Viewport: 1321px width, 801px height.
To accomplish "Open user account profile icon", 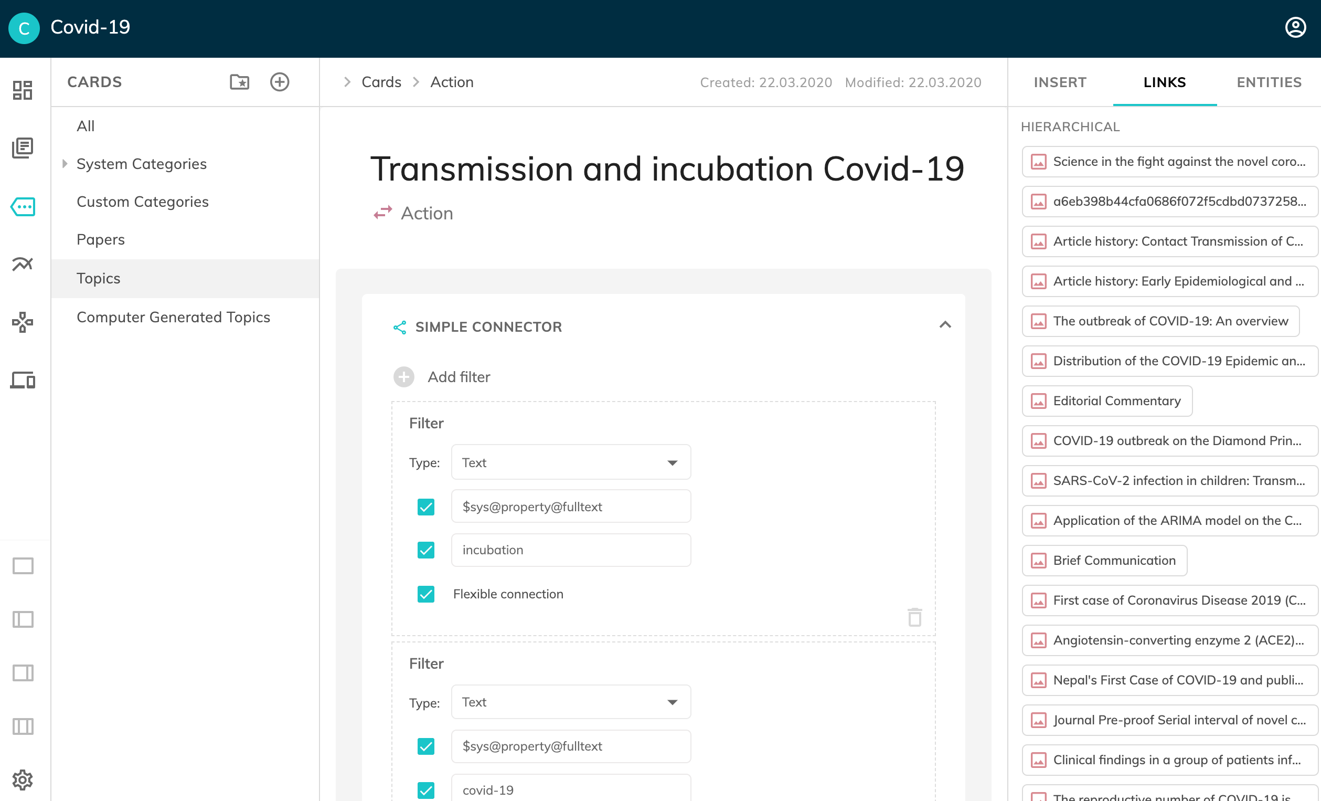I will [1295, 27].
